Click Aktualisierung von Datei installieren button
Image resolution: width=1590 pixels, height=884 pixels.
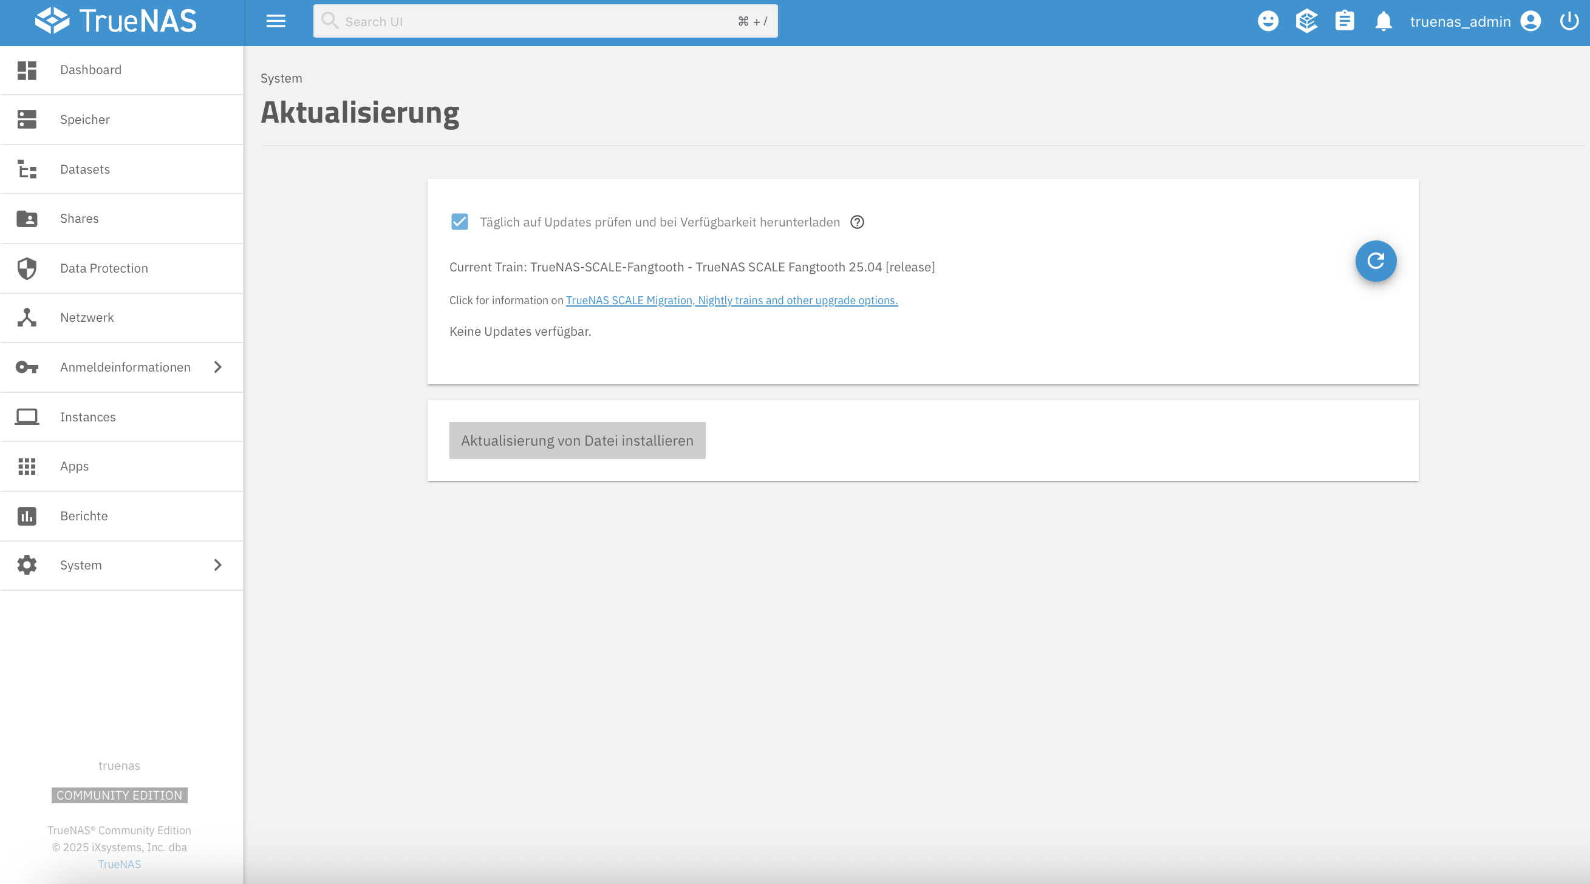coord(577,440)
